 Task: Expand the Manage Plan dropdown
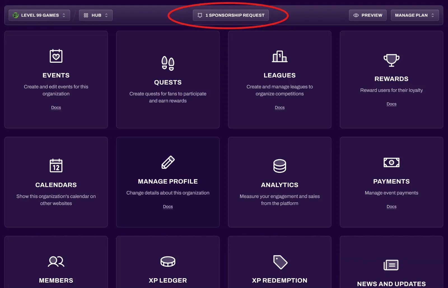pos(415,15)
